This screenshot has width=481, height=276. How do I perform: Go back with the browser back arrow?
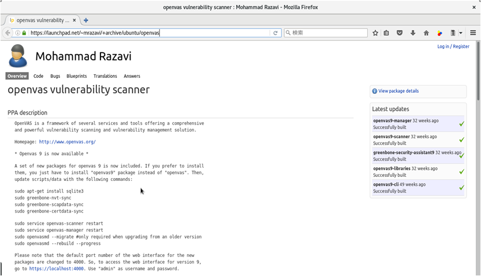8,33
